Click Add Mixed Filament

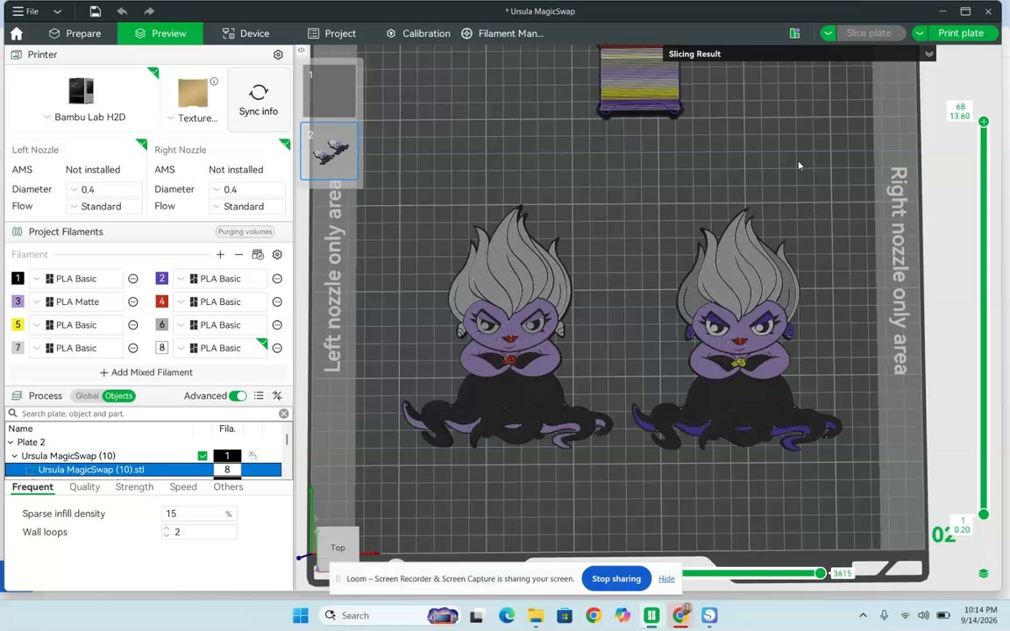coord(146,372)
